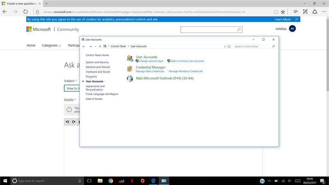Go forward in the User Accounts window
Viewport: 329px width, 185px height.
tap(90, 46)
